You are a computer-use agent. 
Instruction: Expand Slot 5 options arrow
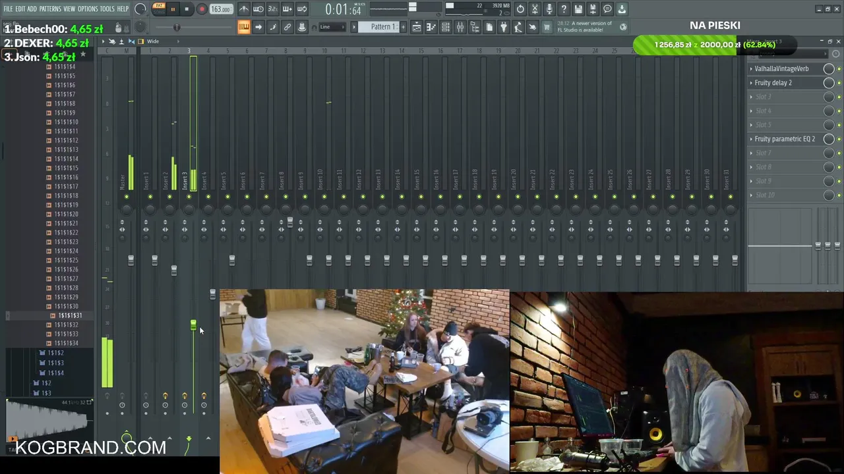(751, 125)
